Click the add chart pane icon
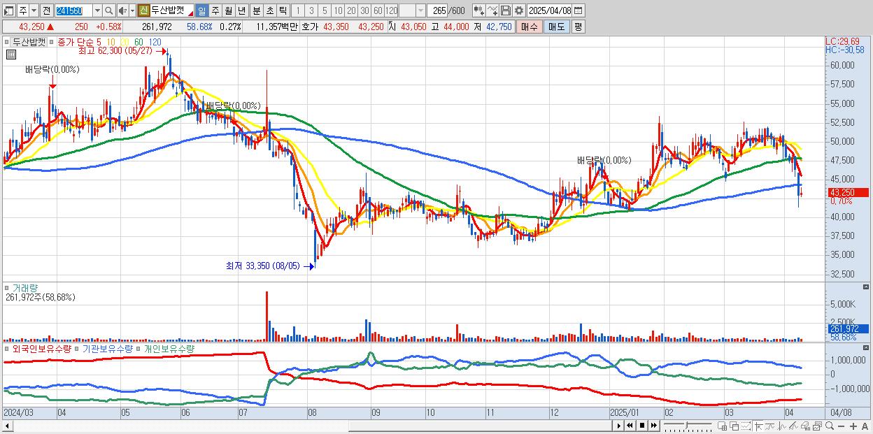Viewport: 873px width, 434px height. pos(722,426)
